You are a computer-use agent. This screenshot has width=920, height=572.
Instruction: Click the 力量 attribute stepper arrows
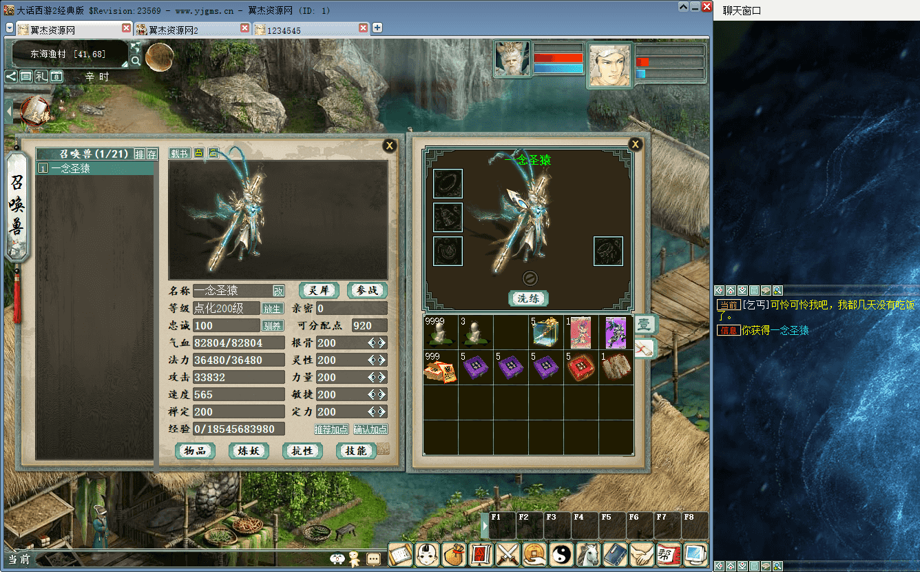click(x=377, y=377)
